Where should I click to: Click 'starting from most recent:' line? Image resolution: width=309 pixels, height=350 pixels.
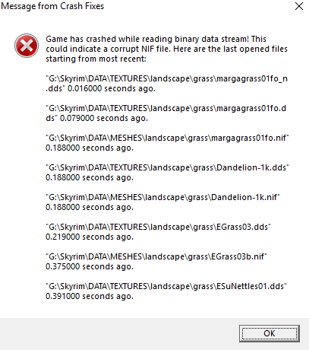coord(96,59)
